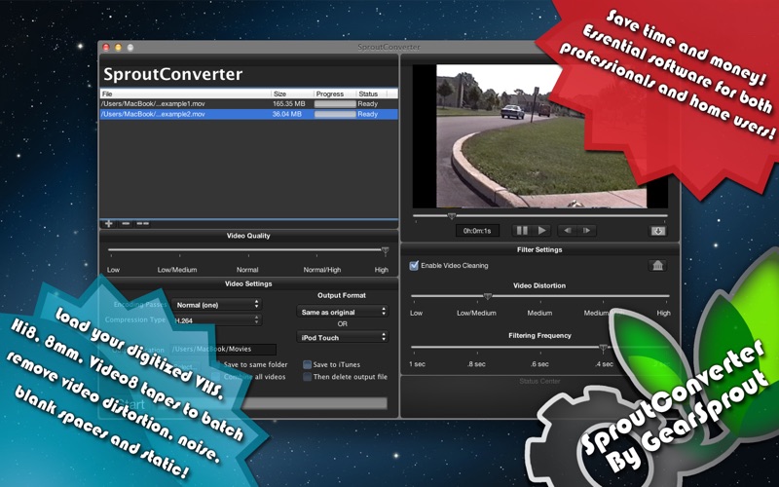Play the video preview
Viewport: 779px width, 487px height.
click(542, 231)
